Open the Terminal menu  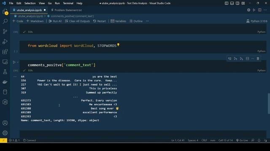(x=68, y=3)
